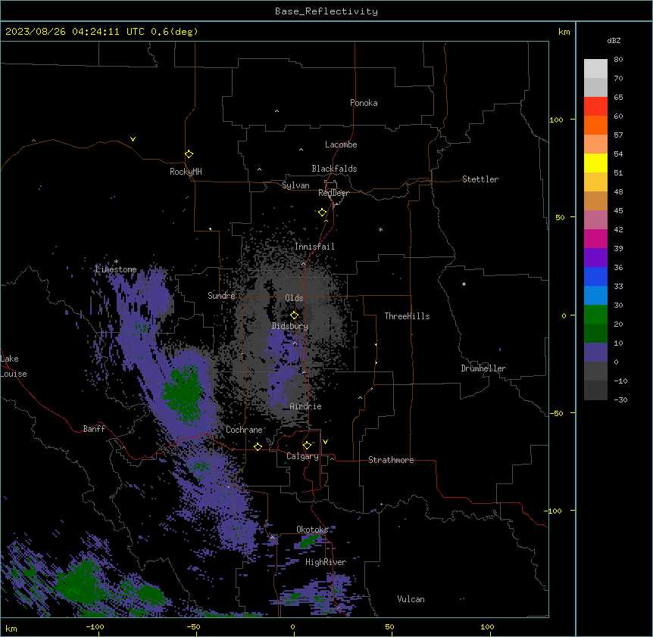Click the Blackfalds label
Viewport: 653px width, 637px height.
pyautogui.click(x=334, y=169)
